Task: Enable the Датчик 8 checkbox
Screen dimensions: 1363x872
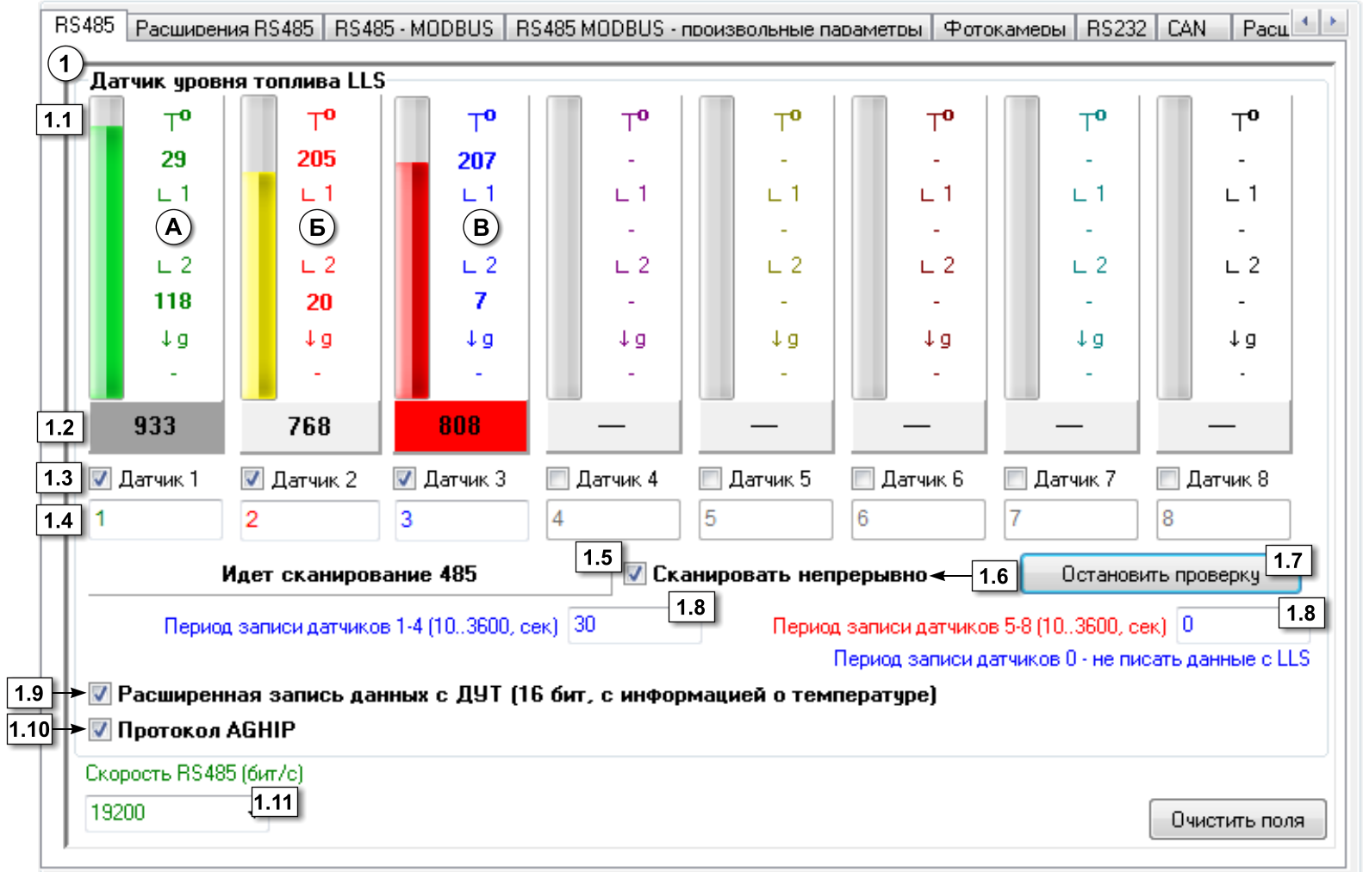Action: coord(1168,479)
